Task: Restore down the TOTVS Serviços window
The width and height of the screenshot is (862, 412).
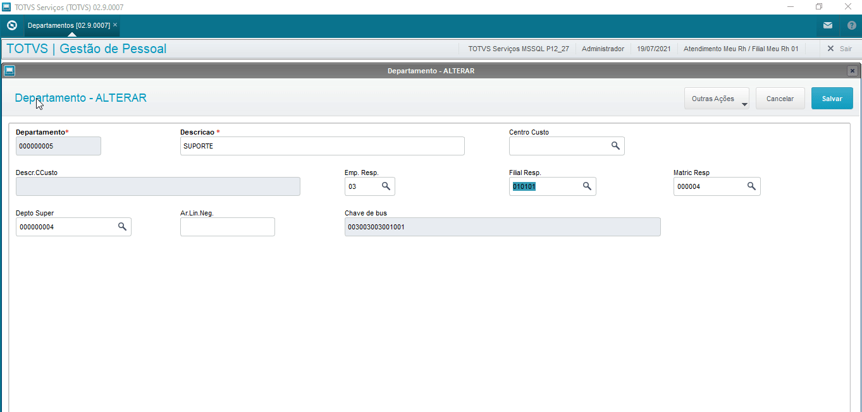Action: [819, 7]
